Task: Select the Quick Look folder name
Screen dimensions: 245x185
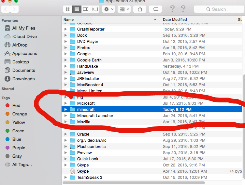Action: point(88,159)
